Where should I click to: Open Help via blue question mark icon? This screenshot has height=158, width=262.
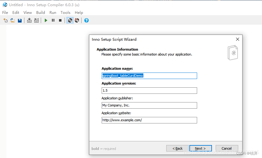point(87,20)
